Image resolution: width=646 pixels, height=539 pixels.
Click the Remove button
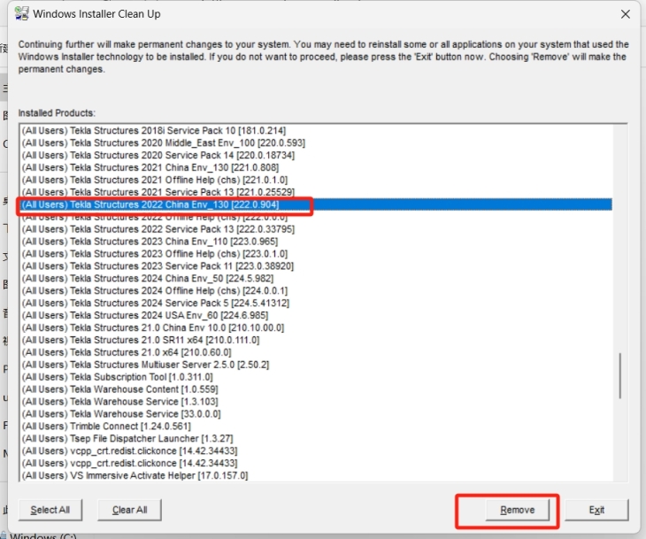(x=517, y=510)
